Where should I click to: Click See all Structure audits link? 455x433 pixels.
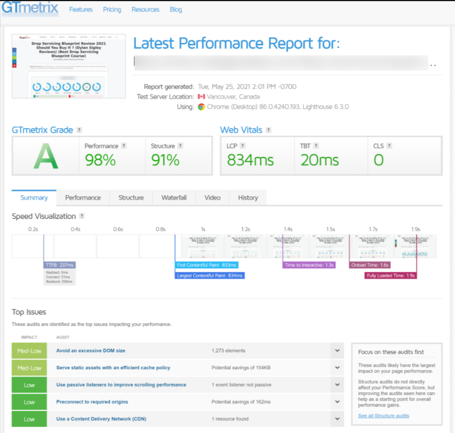[x=383, y=416]
